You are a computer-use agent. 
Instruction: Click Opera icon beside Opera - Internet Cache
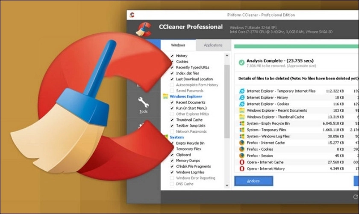(242, 162)
